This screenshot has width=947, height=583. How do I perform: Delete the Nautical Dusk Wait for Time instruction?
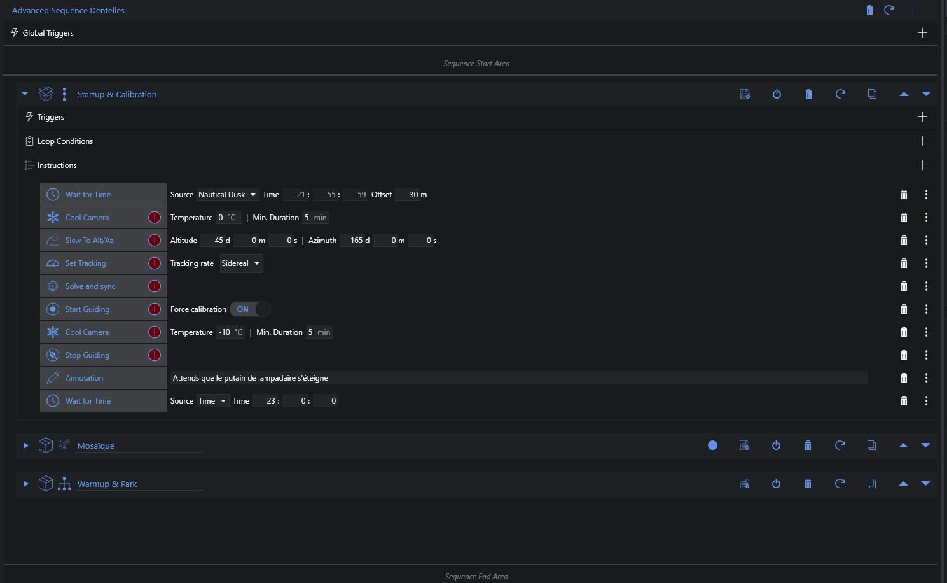(904, 195)
